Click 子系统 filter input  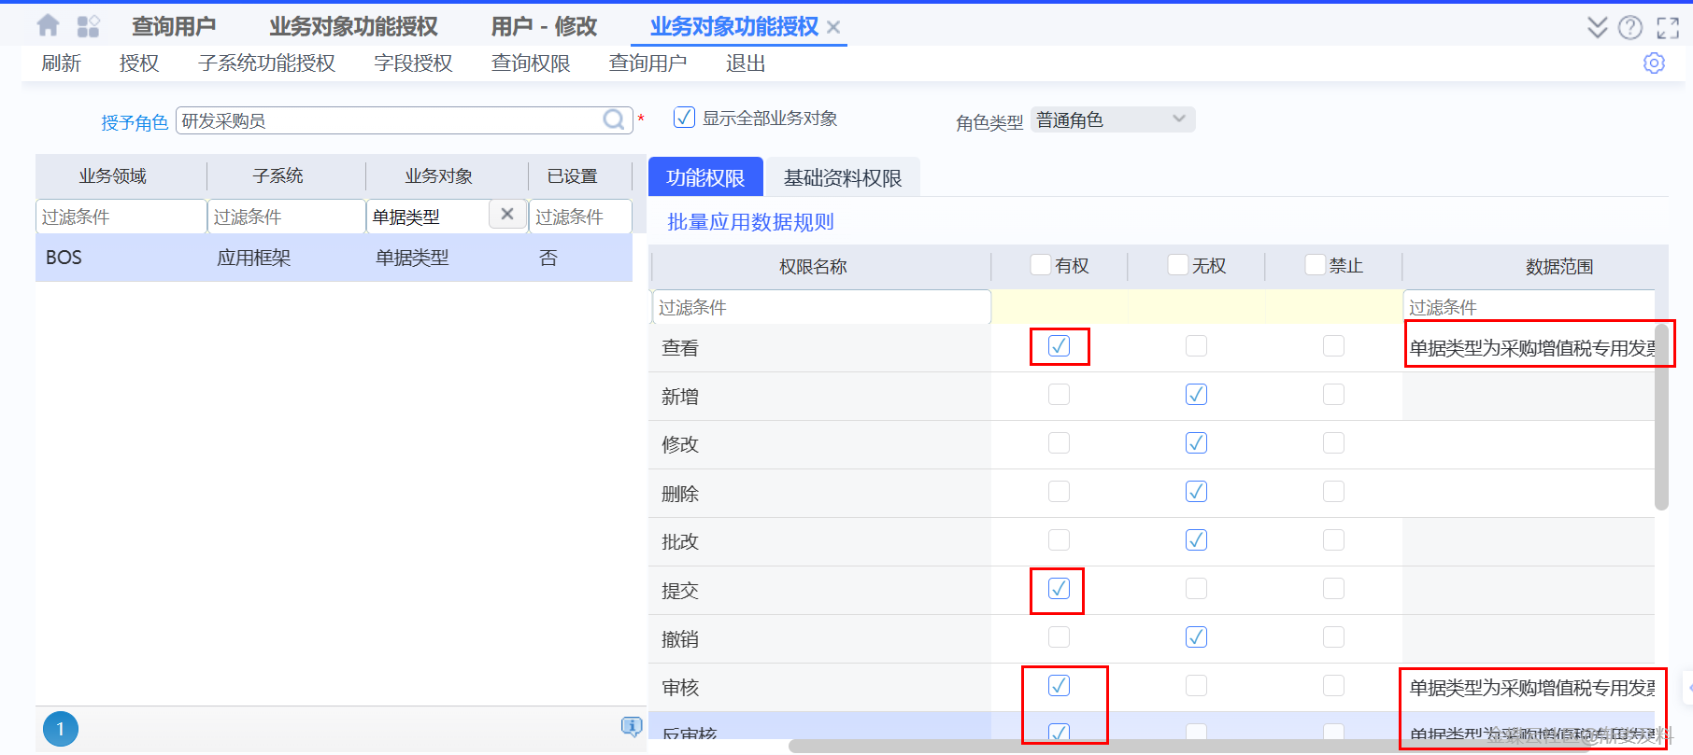pyautogui.click(x=286, y=217)
